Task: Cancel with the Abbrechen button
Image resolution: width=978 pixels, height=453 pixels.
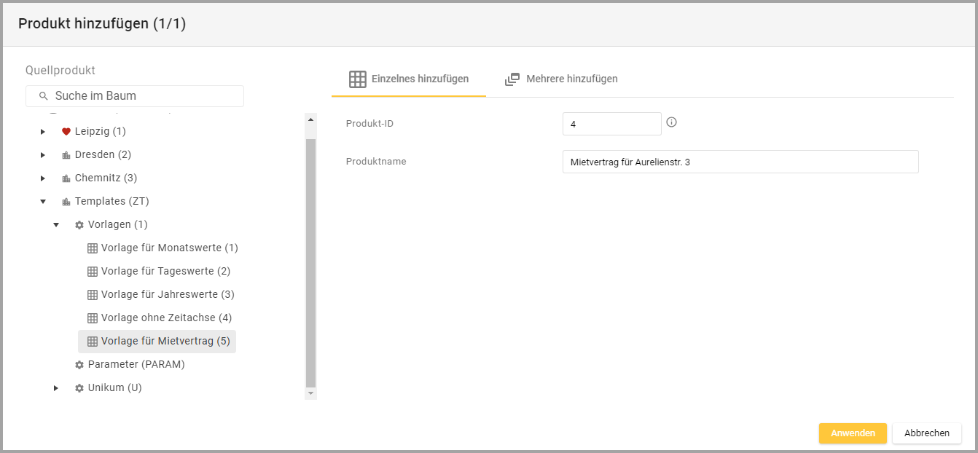Action: (926, 433)
